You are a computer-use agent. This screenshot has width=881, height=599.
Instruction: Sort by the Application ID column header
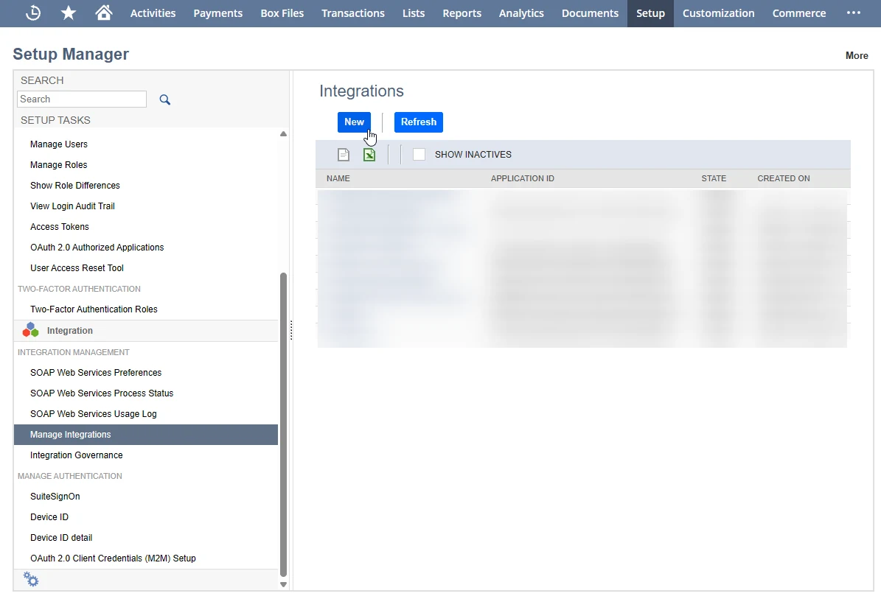(x=523, y=178)
